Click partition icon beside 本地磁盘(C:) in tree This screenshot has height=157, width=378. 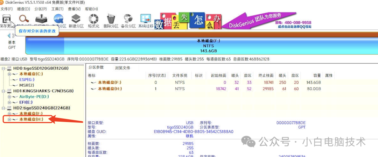[x=15, y=74]
